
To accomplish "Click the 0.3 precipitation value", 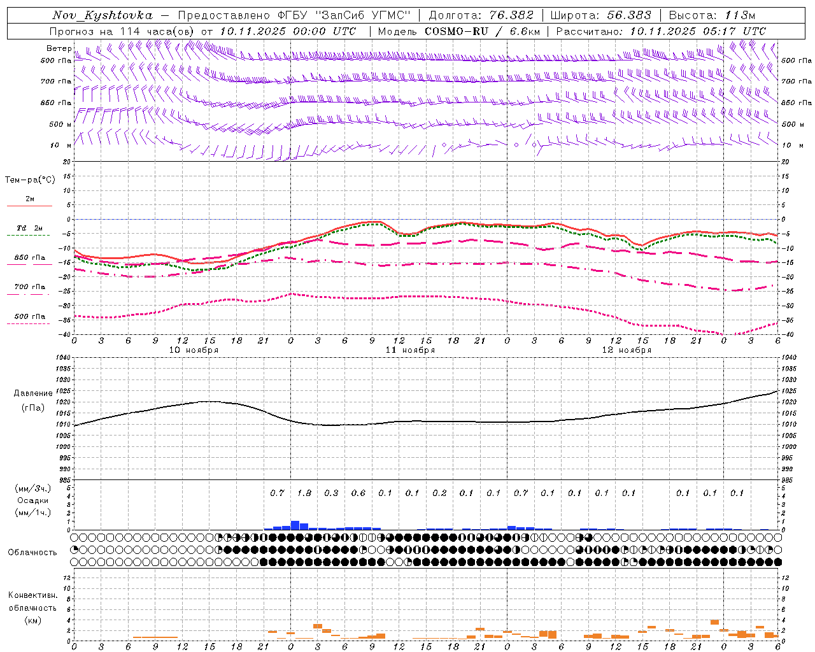I will click(x=331, y=493).
